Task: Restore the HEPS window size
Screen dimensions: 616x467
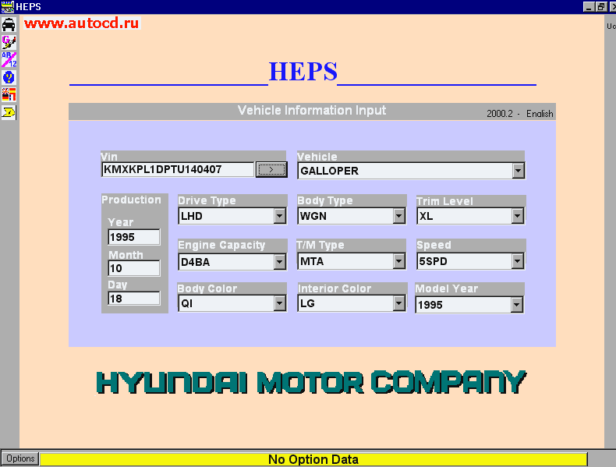Action: click(601, 7)
